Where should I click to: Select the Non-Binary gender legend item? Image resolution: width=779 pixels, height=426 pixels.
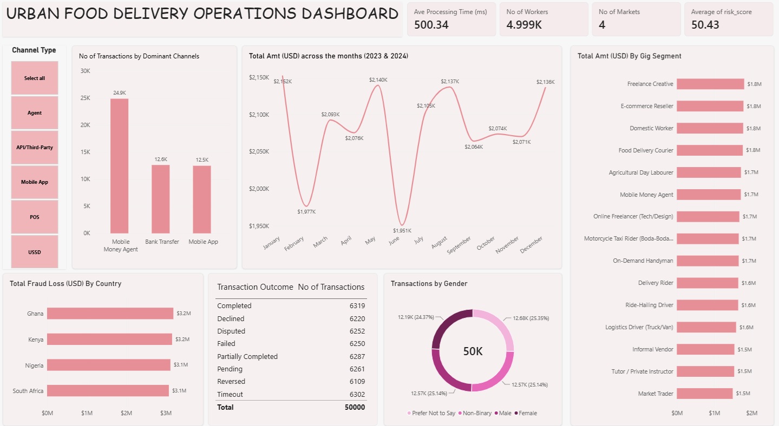coord(475,413)
